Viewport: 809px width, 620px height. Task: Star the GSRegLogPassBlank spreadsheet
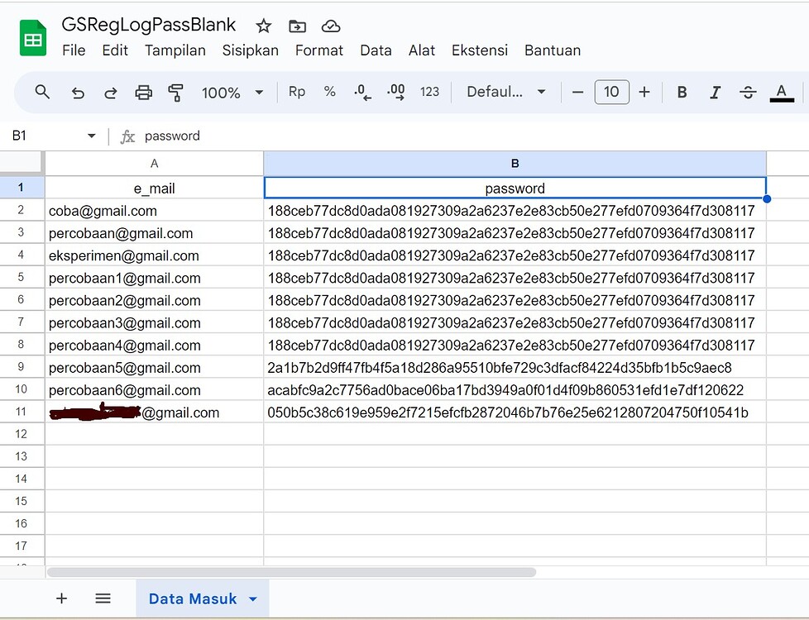[263, 26]
